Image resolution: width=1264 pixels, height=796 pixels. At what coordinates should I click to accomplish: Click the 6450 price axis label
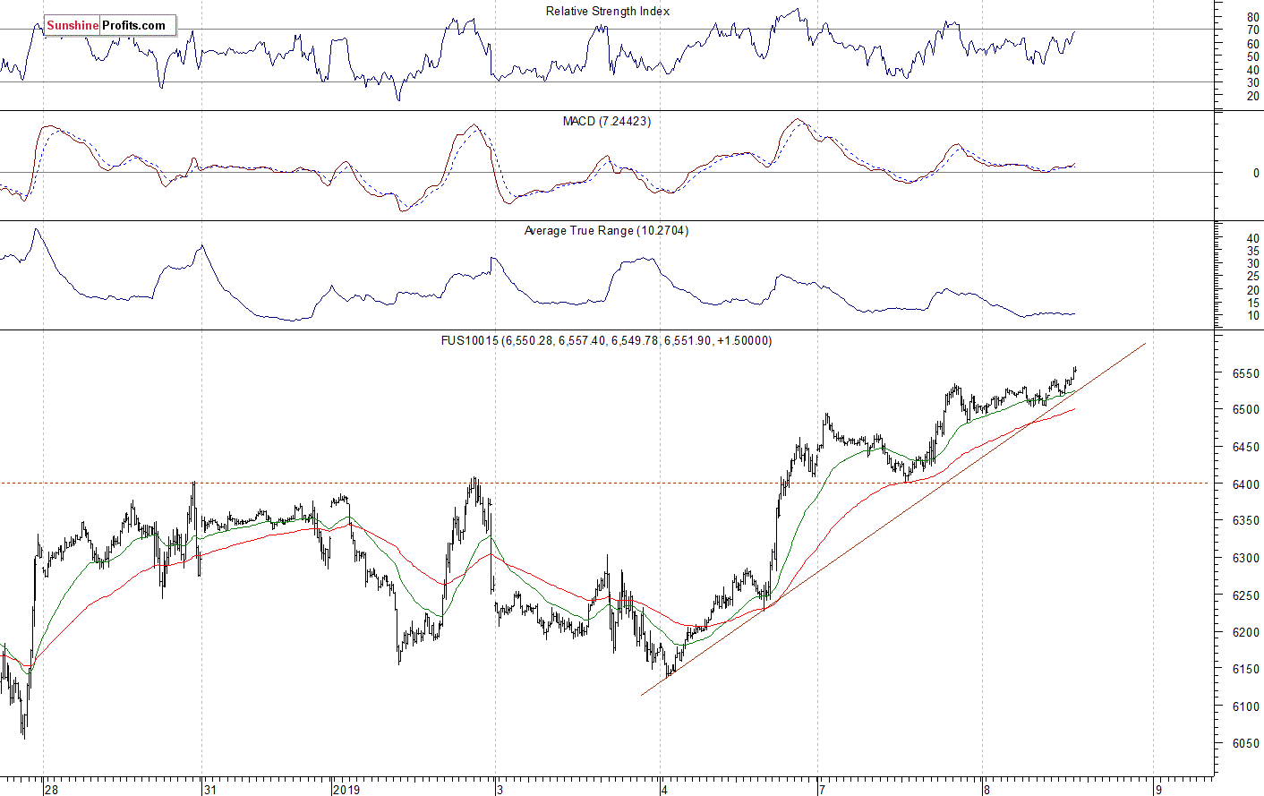pos(1244,447)
